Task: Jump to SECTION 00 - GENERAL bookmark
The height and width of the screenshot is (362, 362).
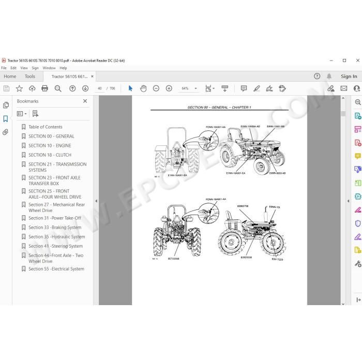Action: pyautogui.click(x=51, y=136)
